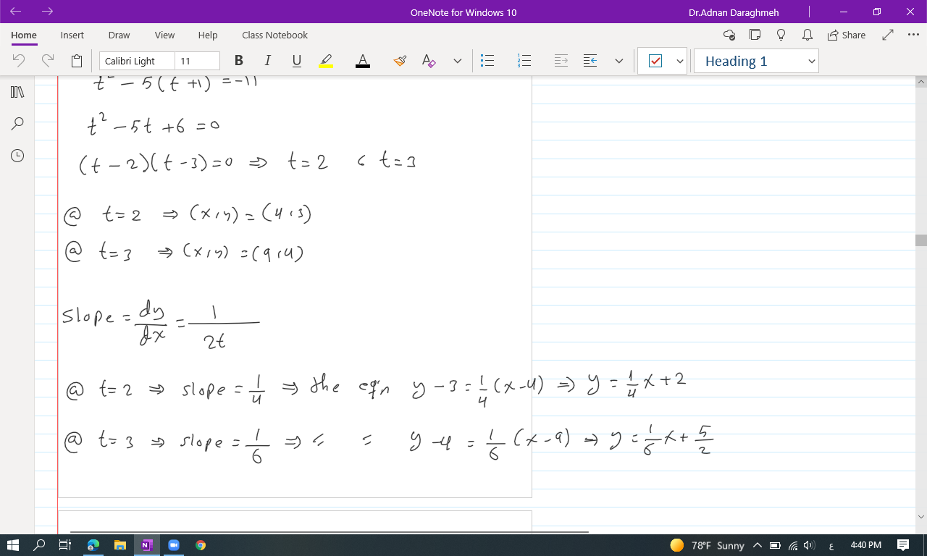Enter full screen mode
The image size is (927, 556).
pyautogui.click(x=888, y=35)
